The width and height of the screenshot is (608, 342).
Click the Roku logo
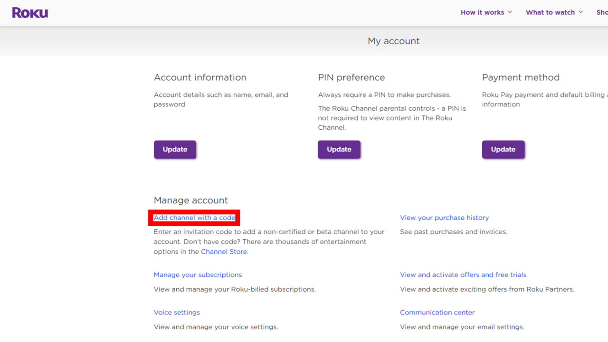point(30,12)
